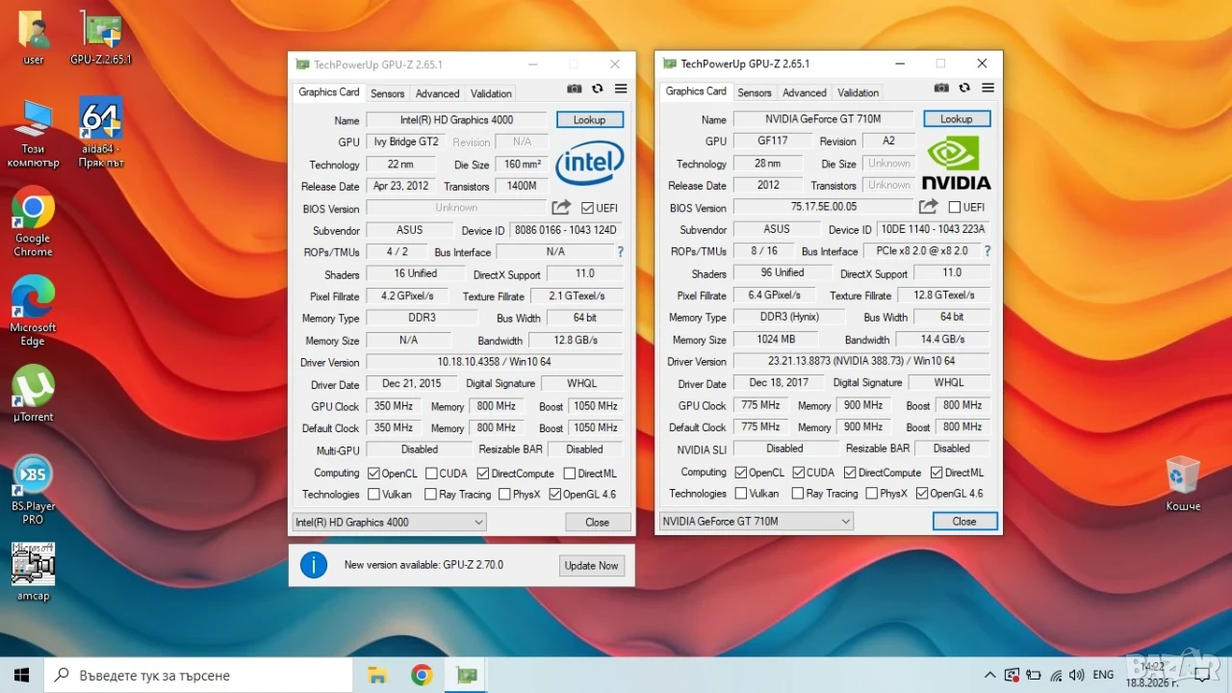Open File Explorer from the taskbar
This screenshot has height=693, width=1232.
tap(376, 675)
